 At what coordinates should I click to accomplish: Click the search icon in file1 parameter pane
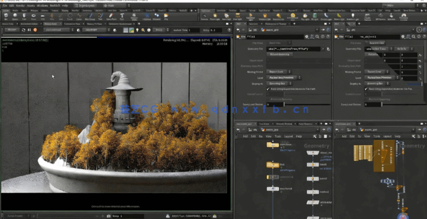click(x=317, y=37)
